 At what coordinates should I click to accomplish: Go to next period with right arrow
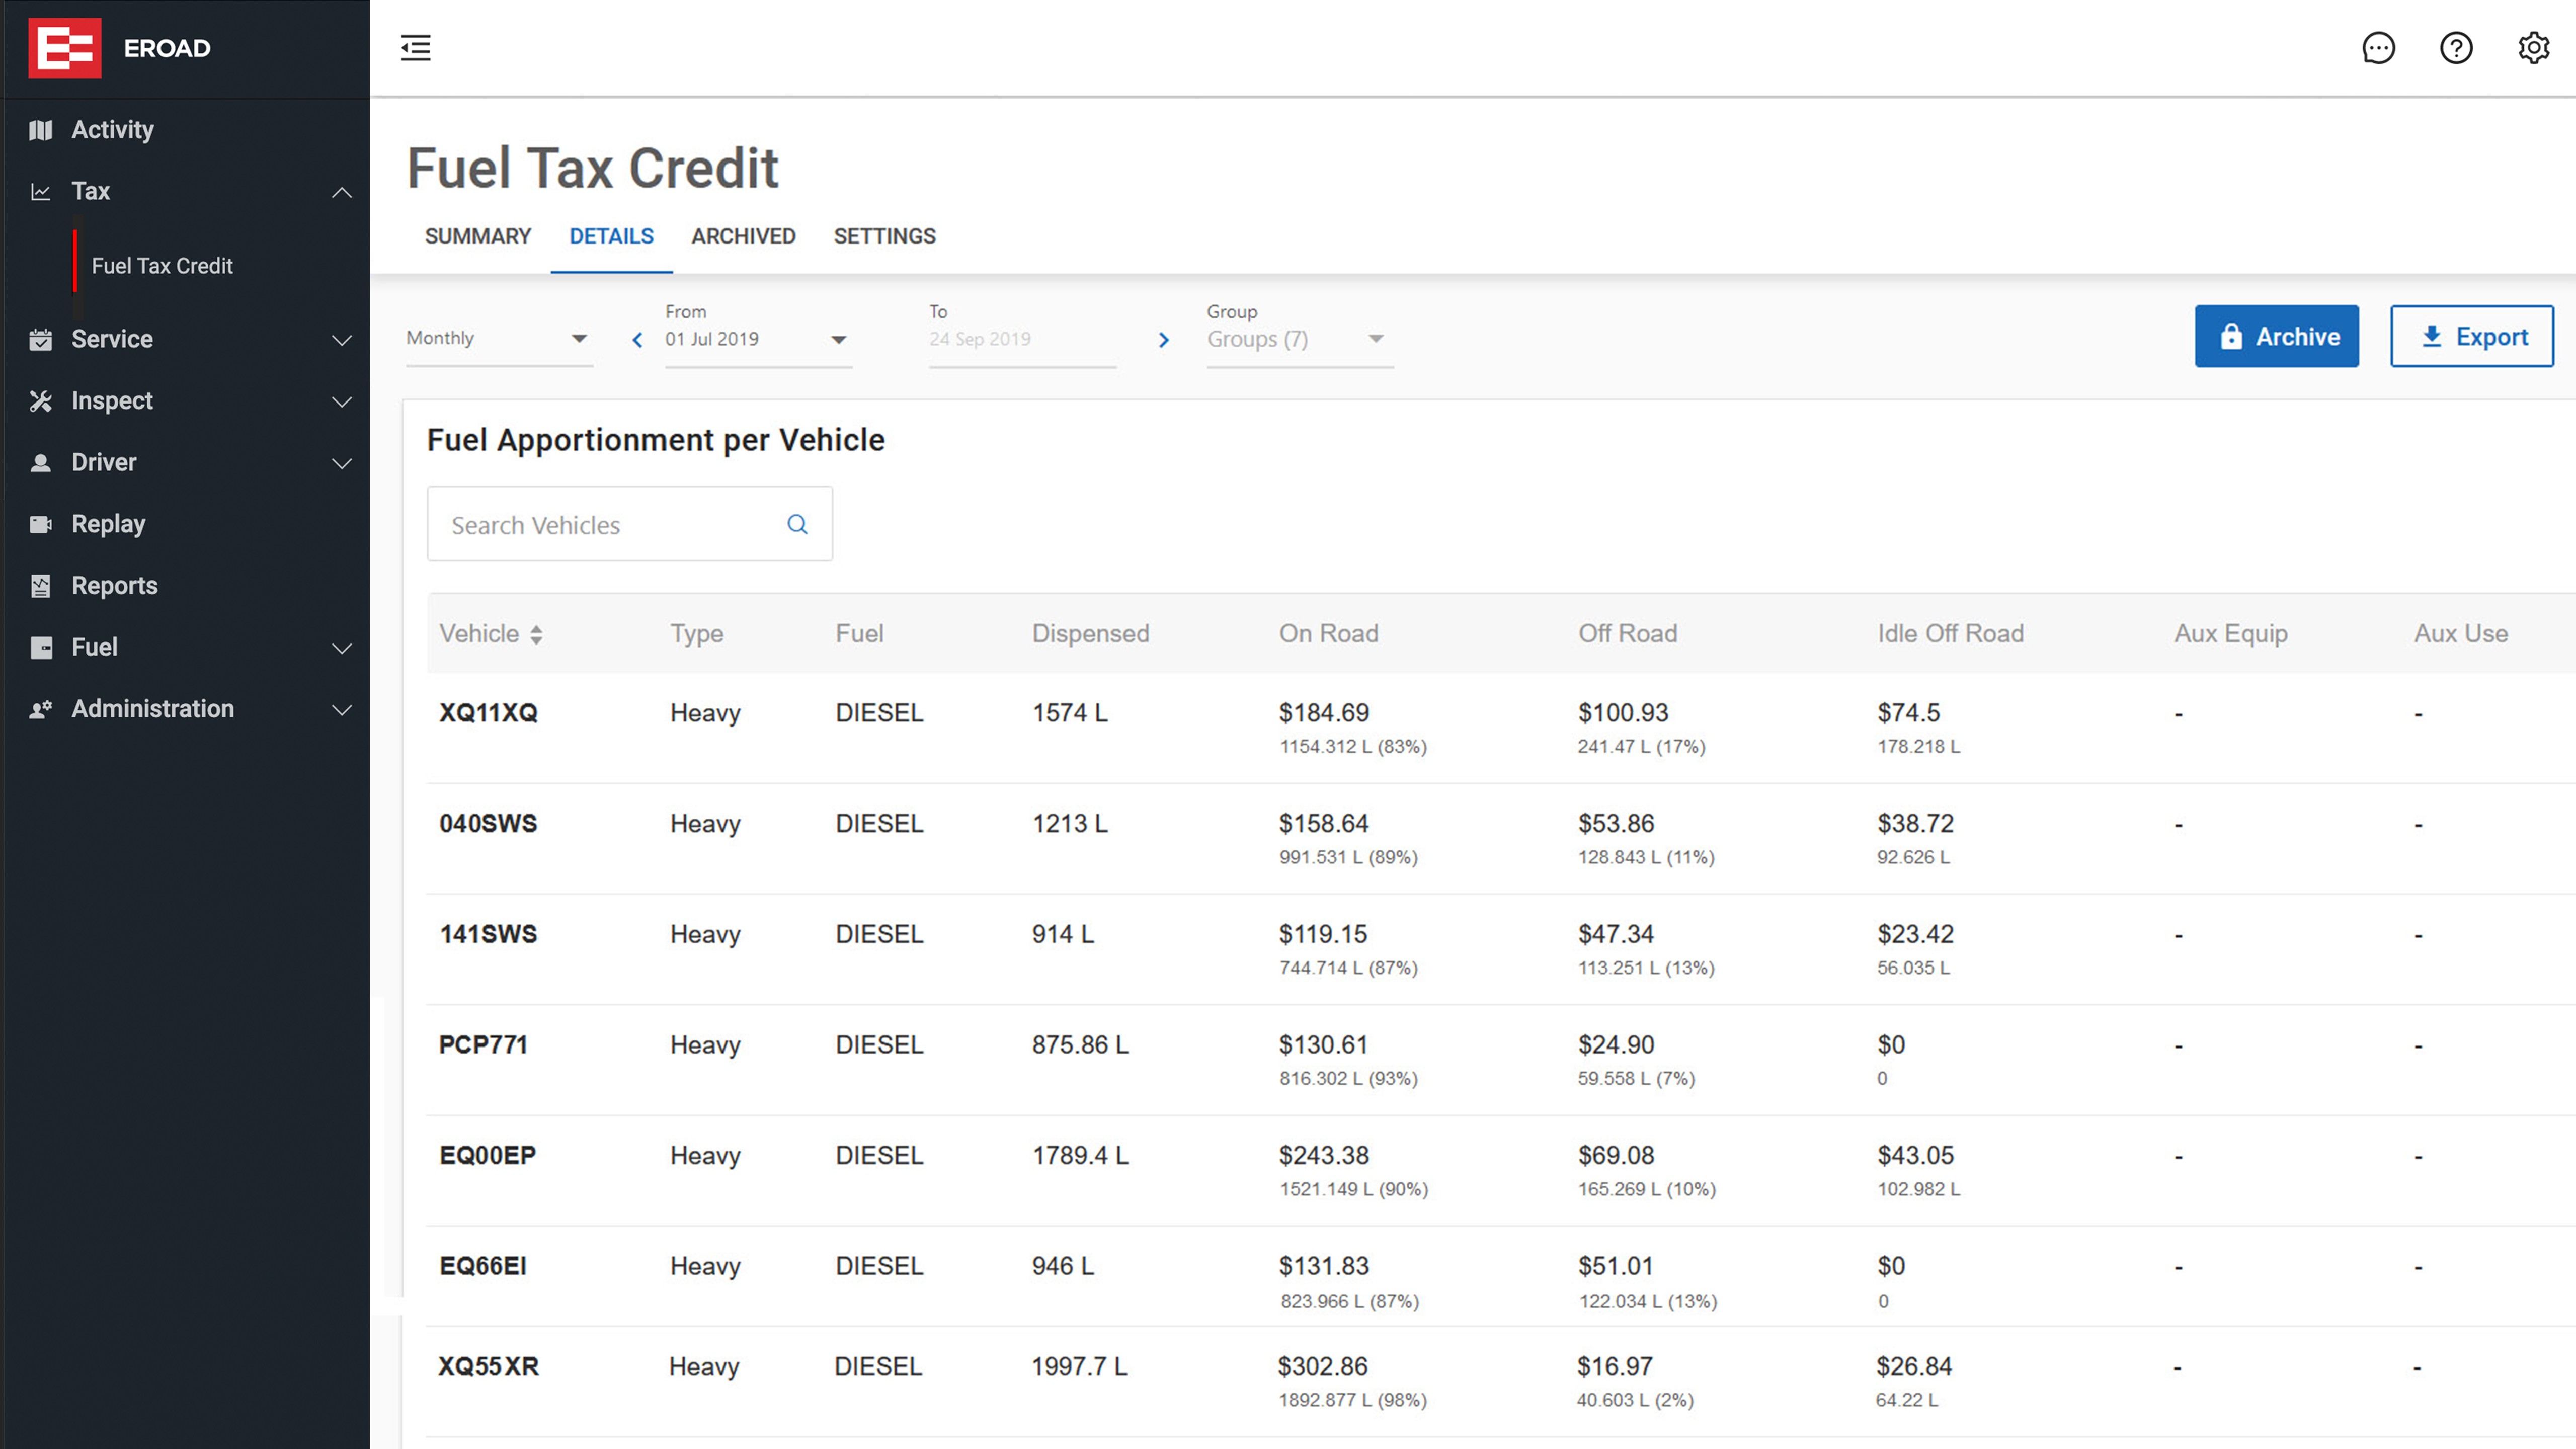click(1163, 340)
